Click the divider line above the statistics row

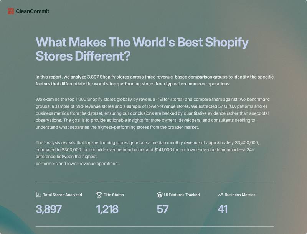point(154,181)
